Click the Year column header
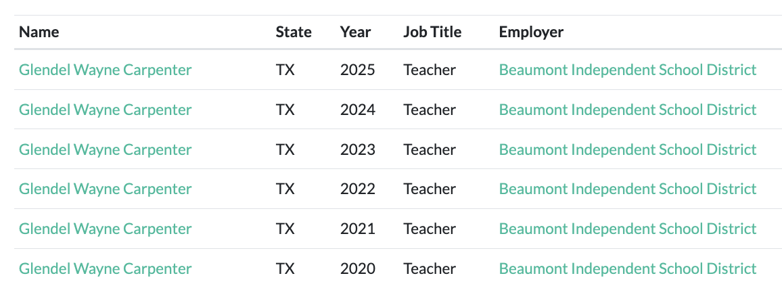The image size is (782, 303). pyautogui.click(x=356, y=32)
